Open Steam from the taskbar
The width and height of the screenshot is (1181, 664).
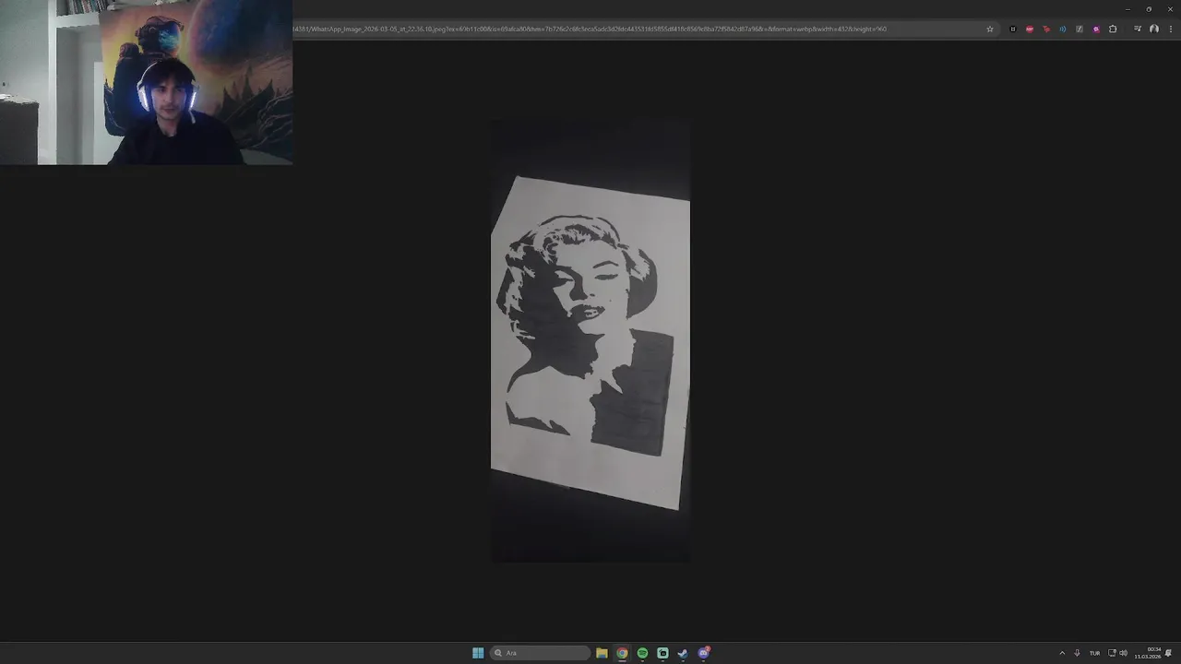[683, 653]
